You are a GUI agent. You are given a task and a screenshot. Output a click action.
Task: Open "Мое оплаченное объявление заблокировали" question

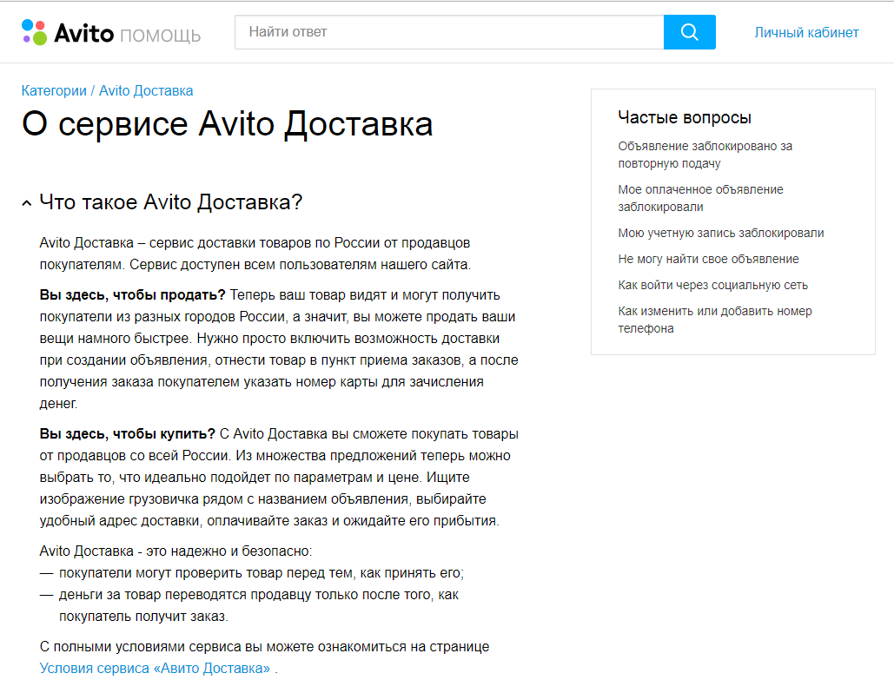tap(700, 198)
